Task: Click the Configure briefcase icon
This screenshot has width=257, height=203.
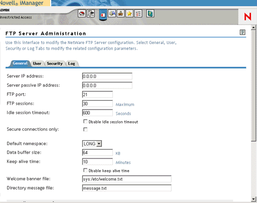Action: point(121,13)
